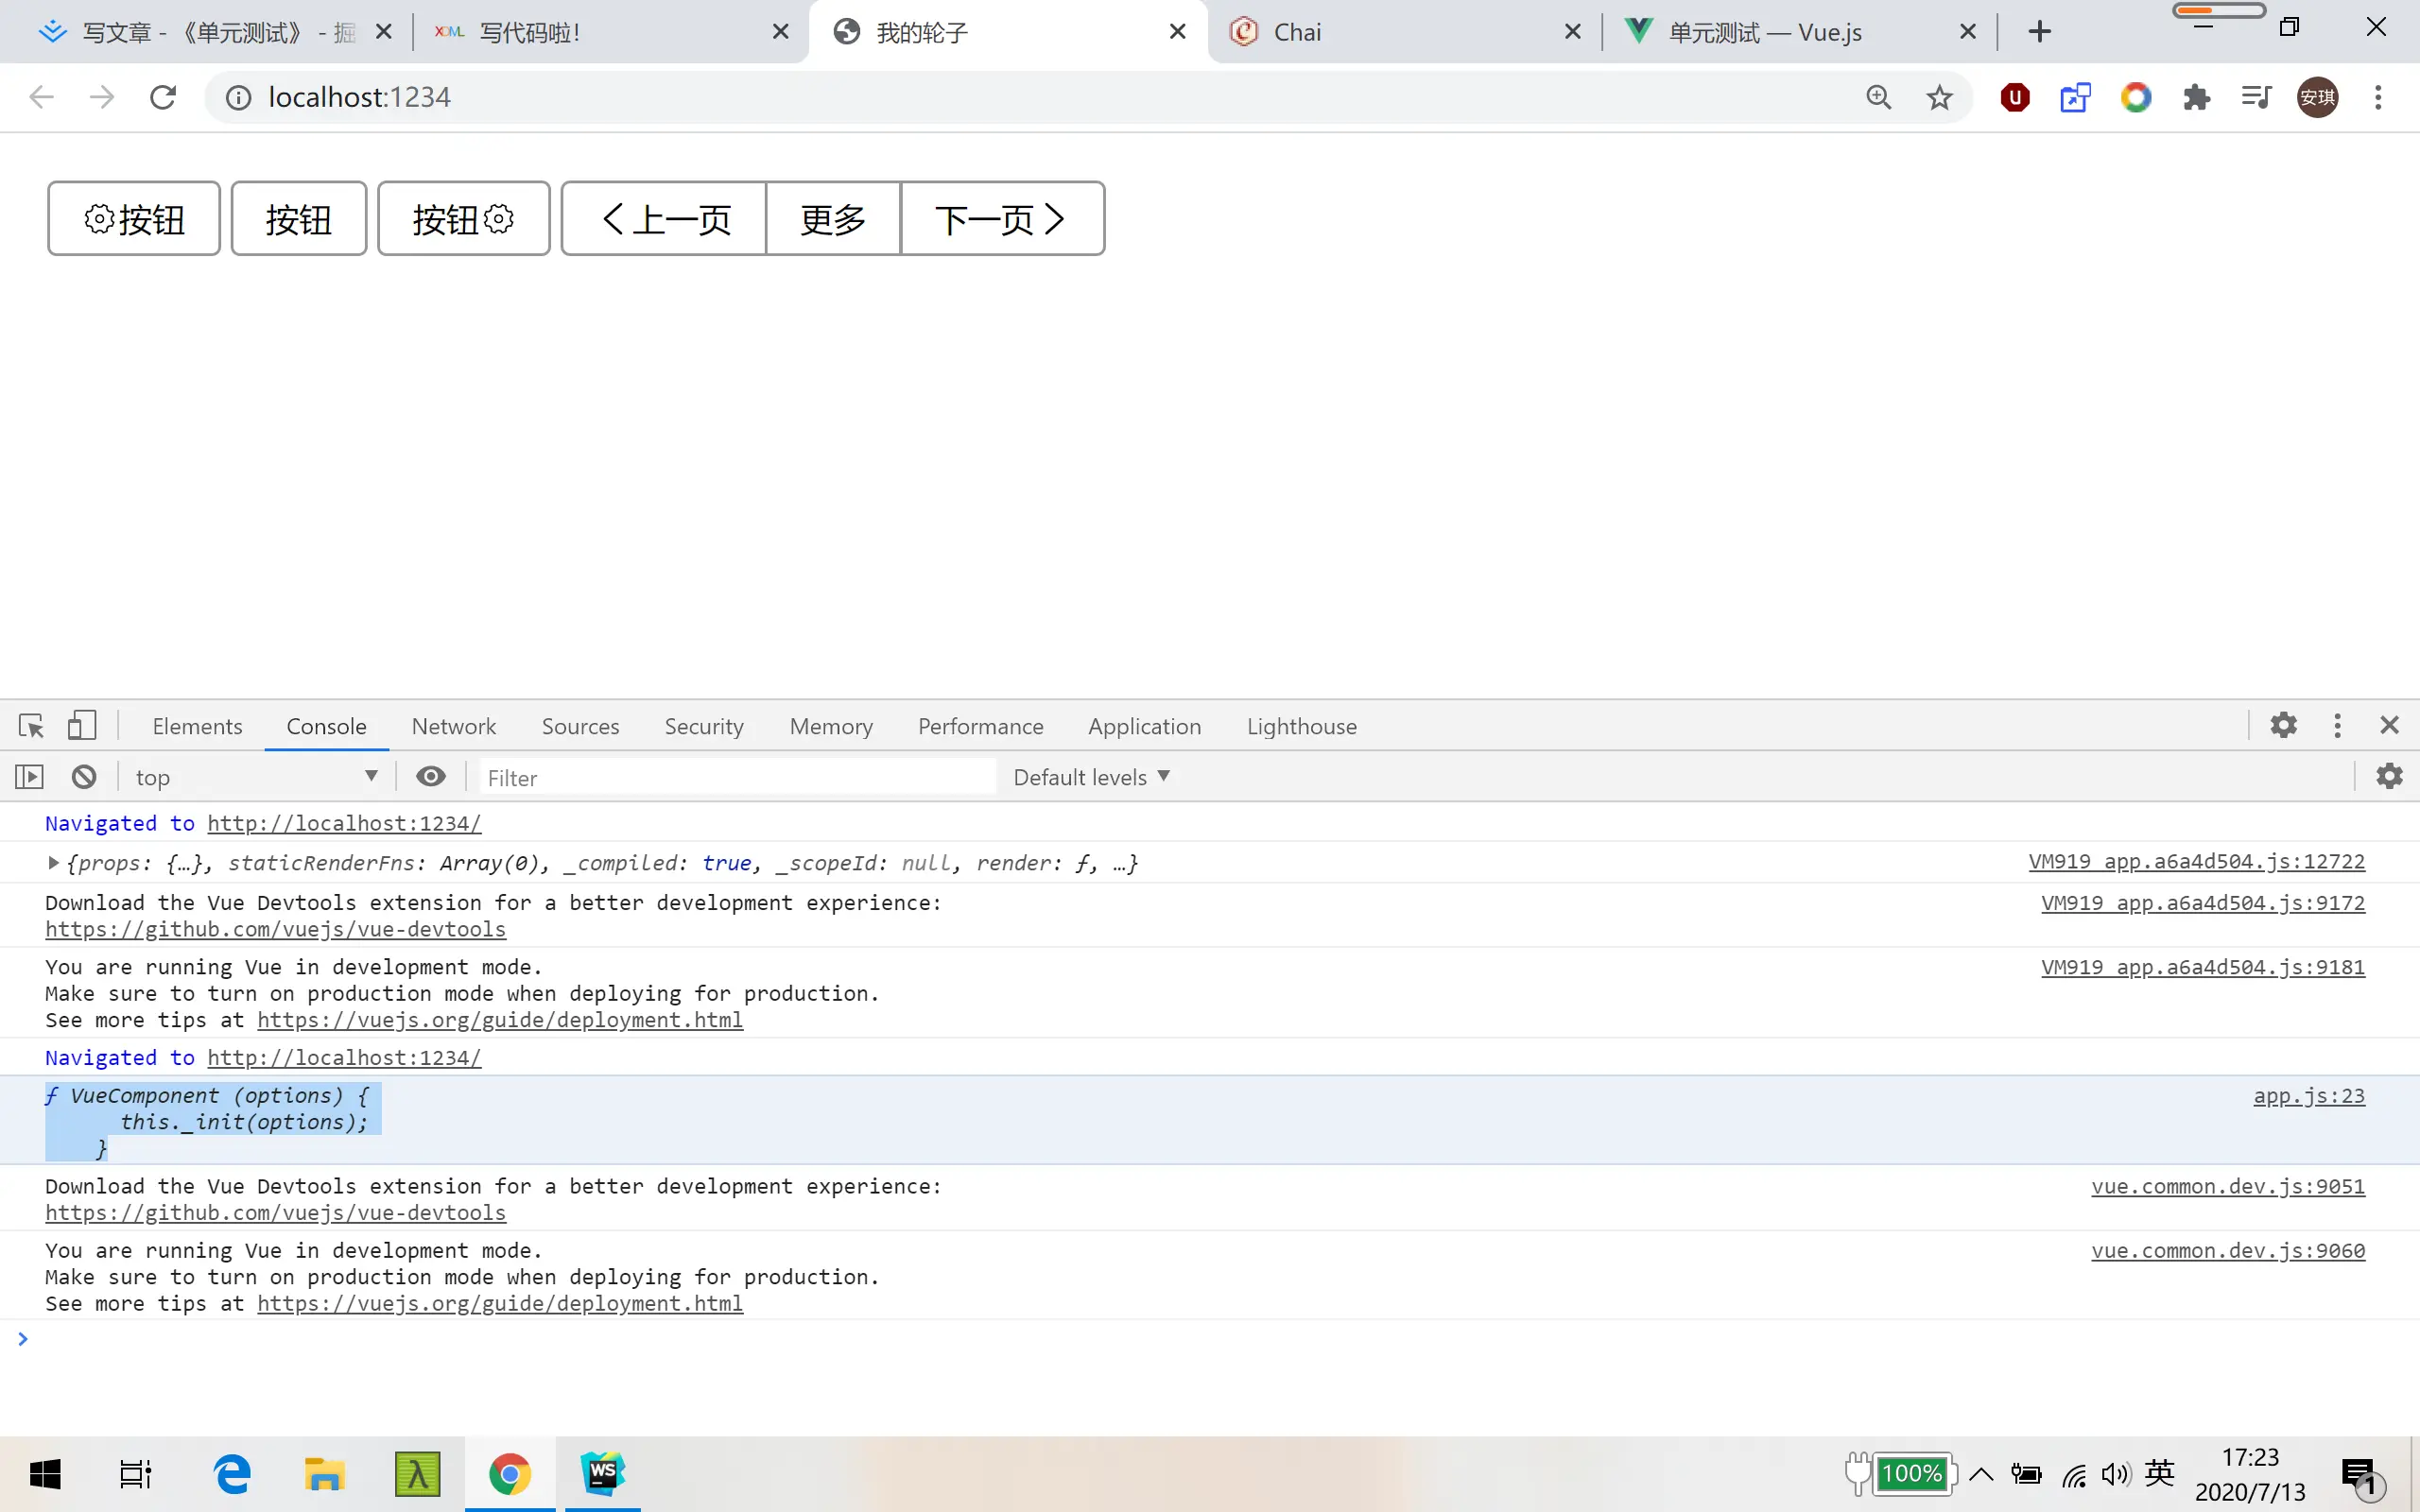Open DevTools three-dot customize menu
Screen dimensions: 2420x1512
click(x=2337, y=726)
